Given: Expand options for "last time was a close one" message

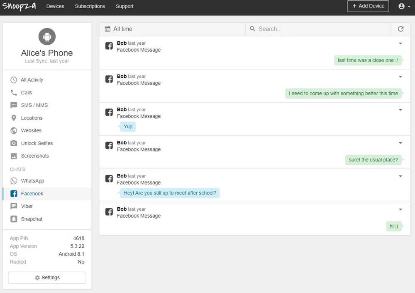Looking at the screenshot, I should click(400, 43).
